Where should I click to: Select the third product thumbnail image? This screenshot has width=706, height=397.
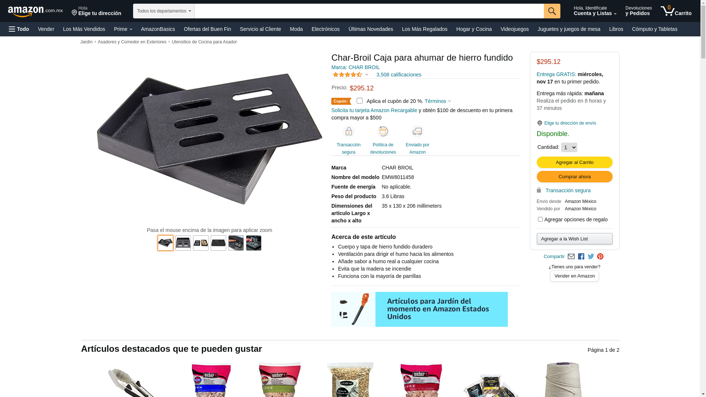tap(201, 243)
